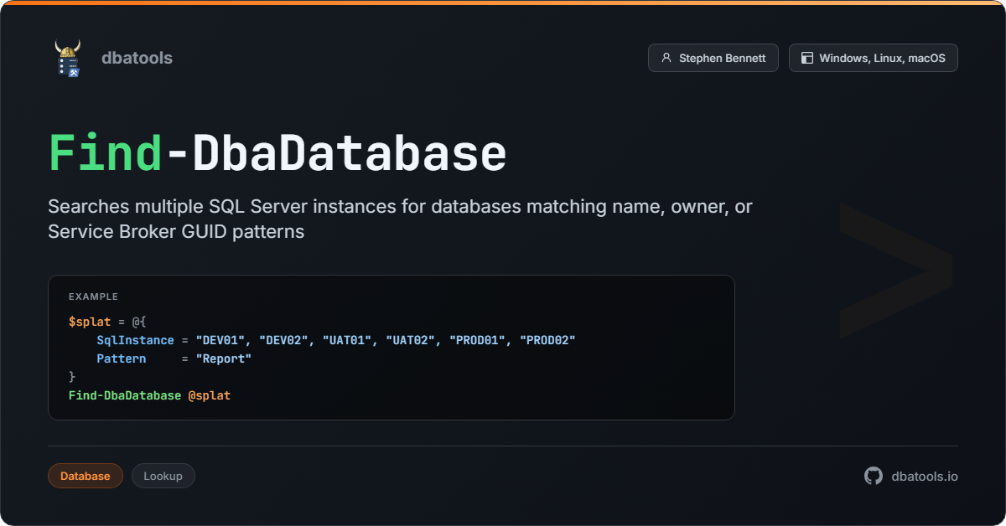Click the green Find-DbaDatabase command in code
Image resolution: width=1006 pixels, height=526 pixels.
click(x=125, y=395)
